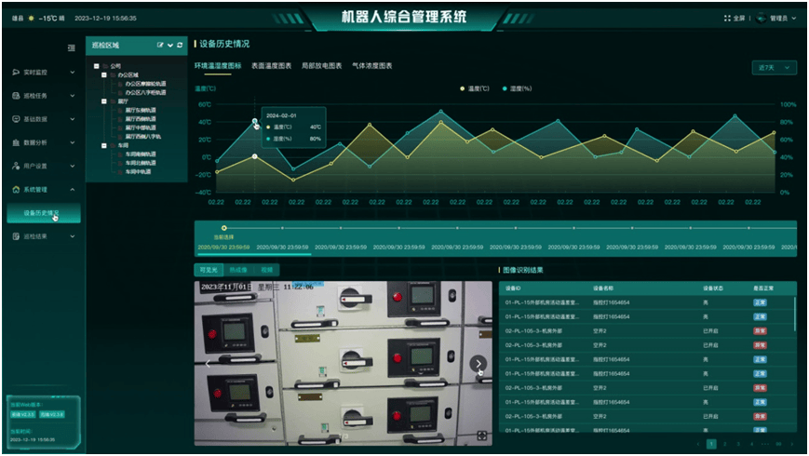Open the 近7天 time range dropdown

[x=775, y=67]
